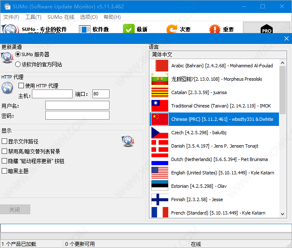The width and height of the screenshot is (292, 248).
Task: Click the 关闭 button
Action: [15, 210]
